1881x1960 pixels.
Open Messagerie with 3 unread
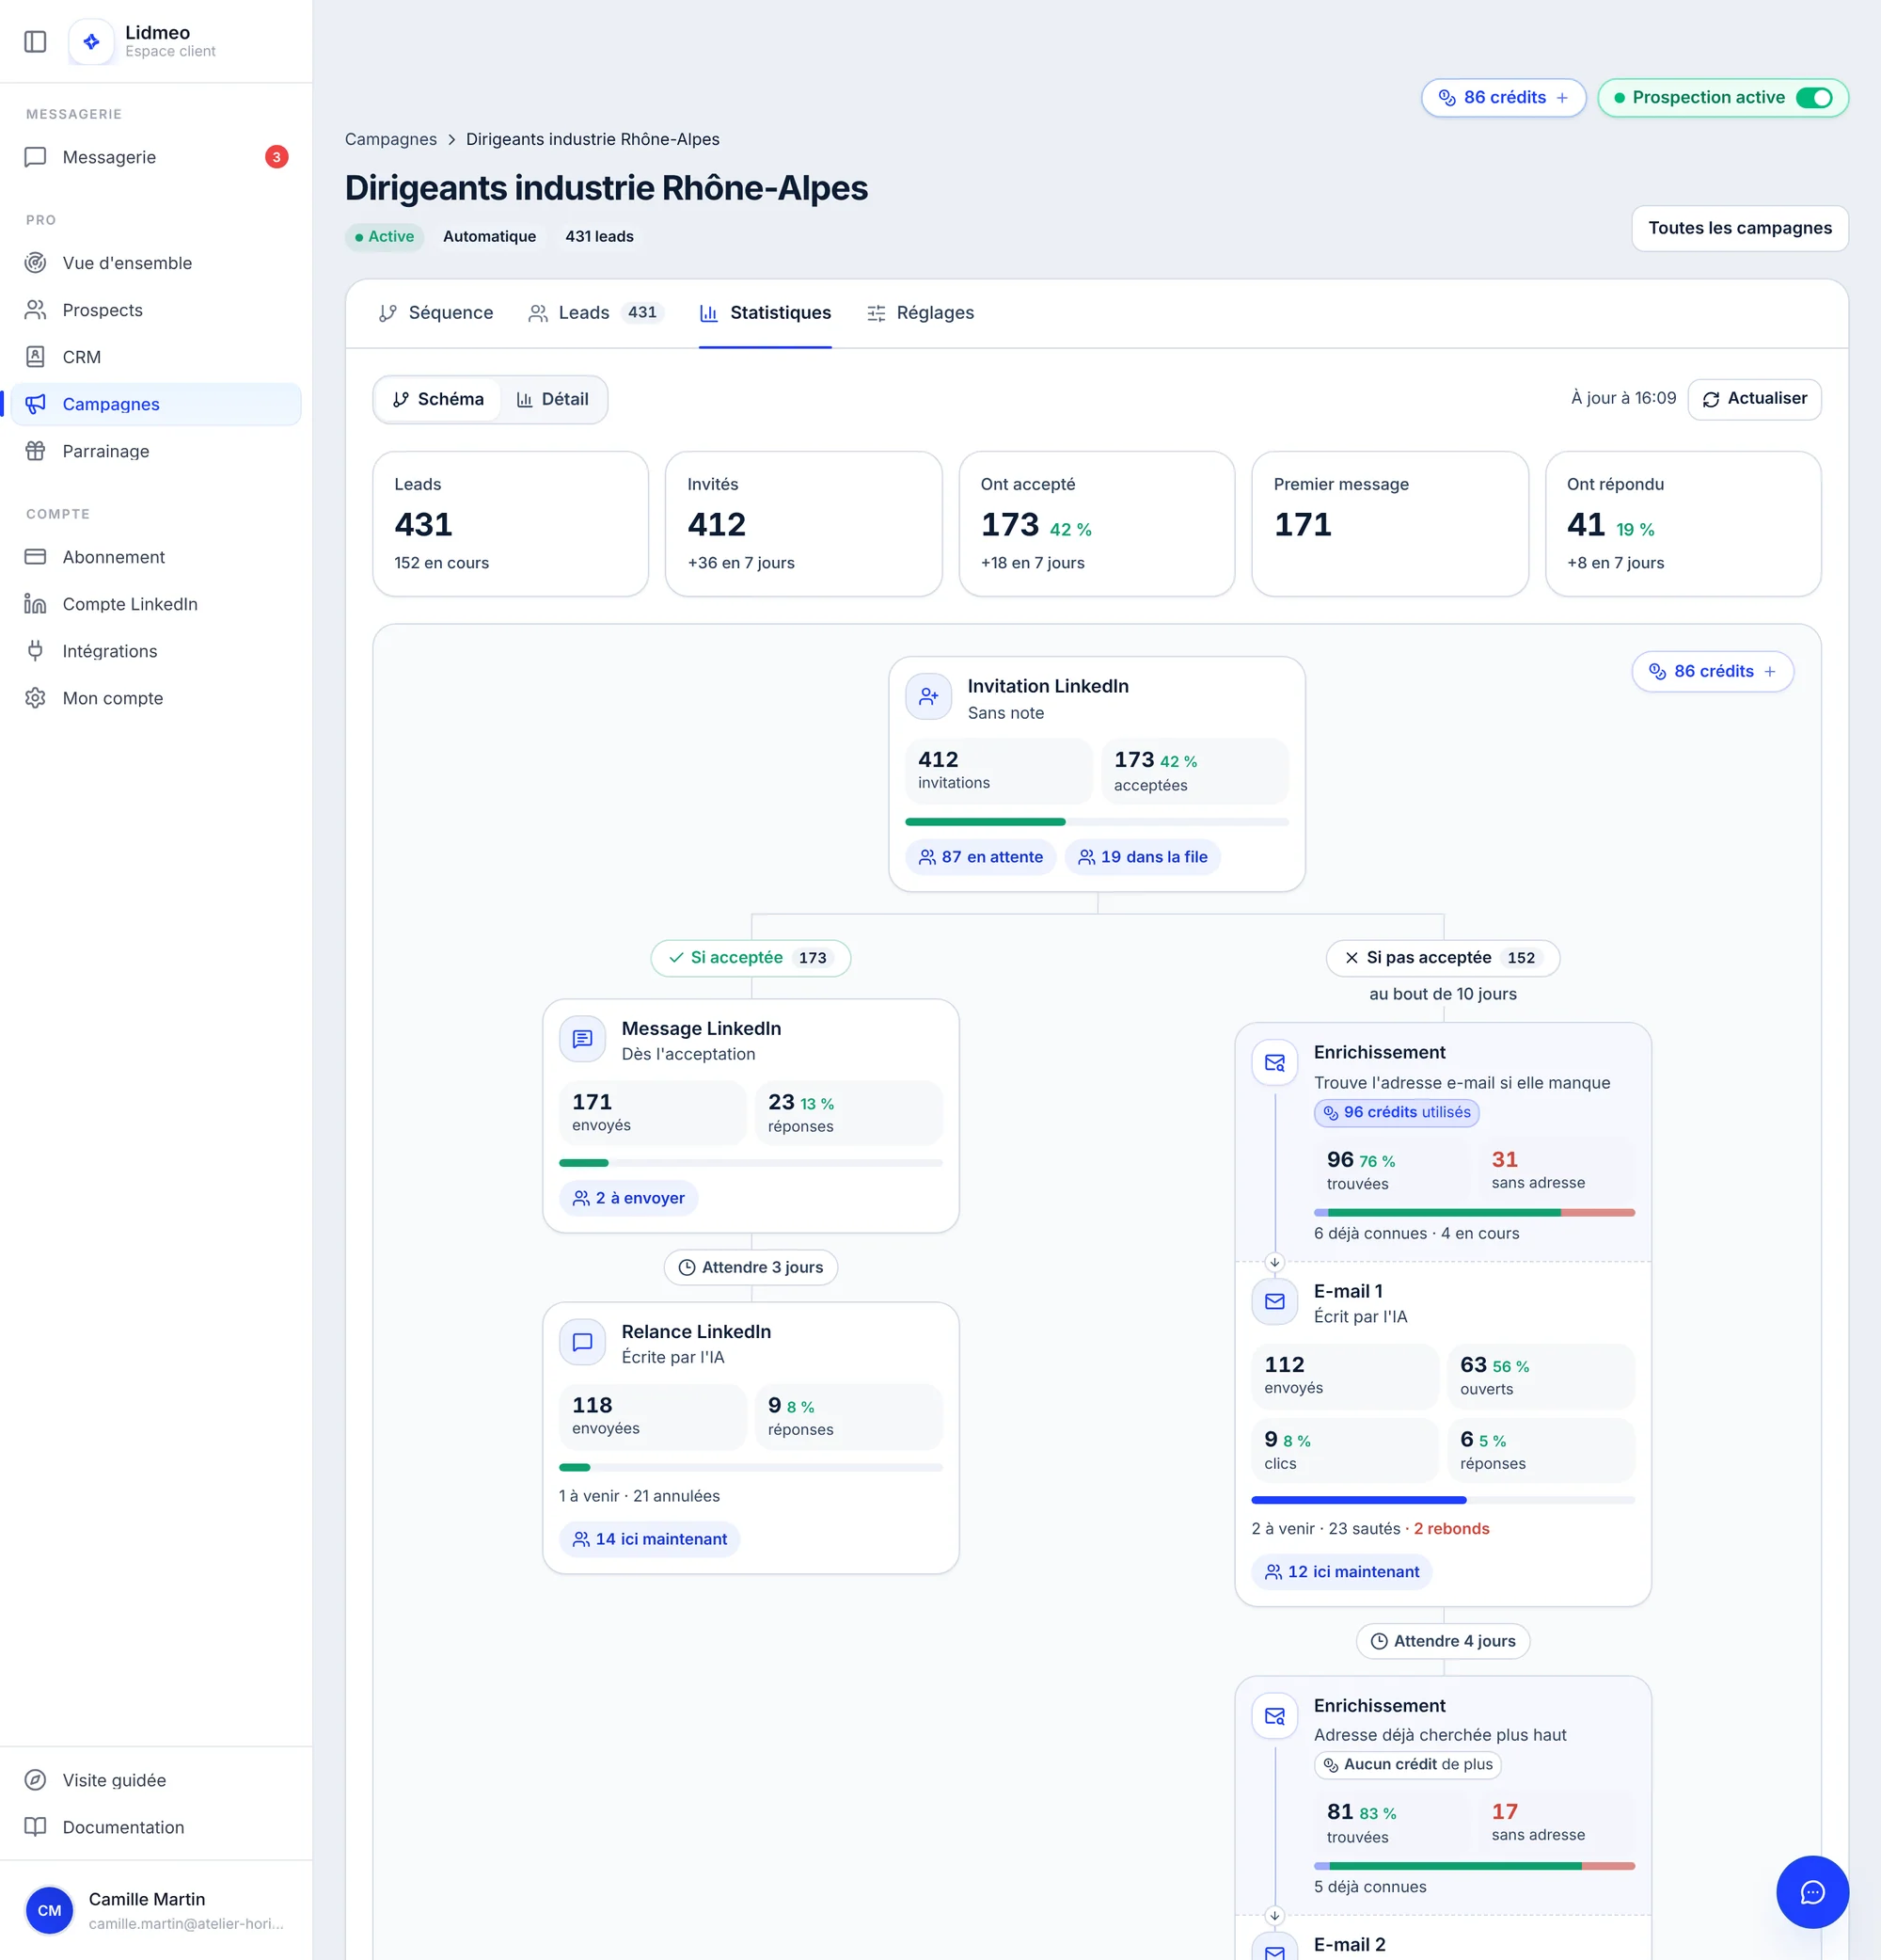[x=156, y=157]
